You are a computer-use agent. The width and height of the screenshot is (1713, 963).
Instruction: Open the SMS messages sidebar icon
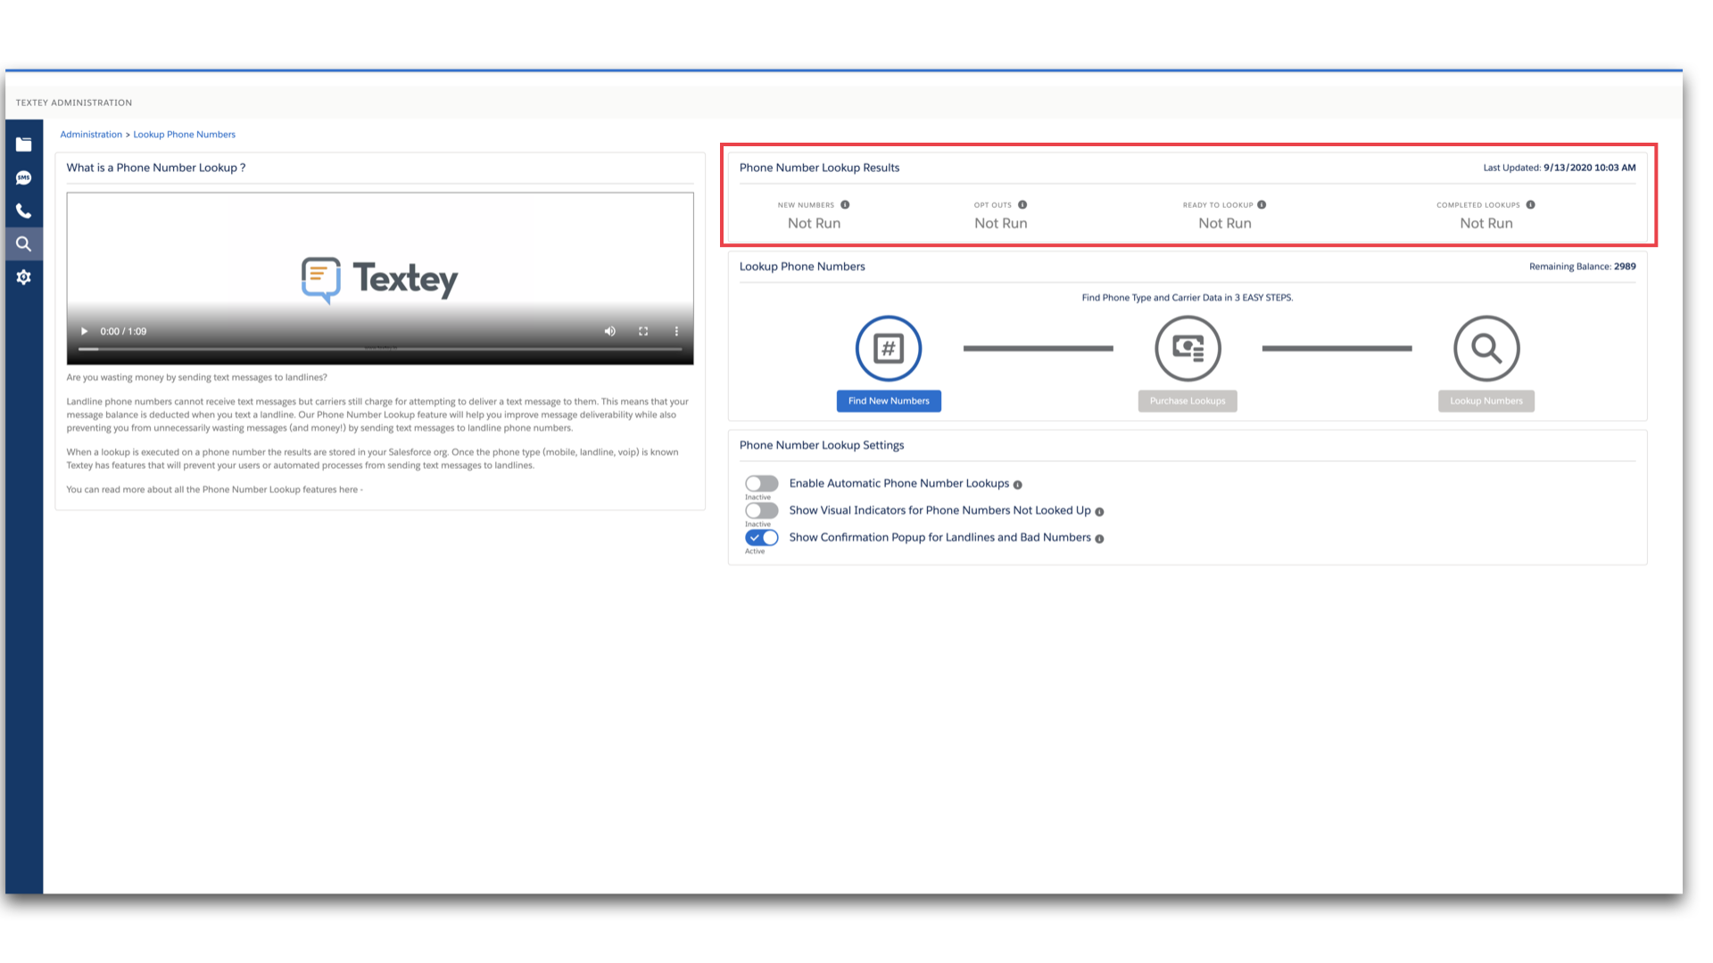pos(24,178)
